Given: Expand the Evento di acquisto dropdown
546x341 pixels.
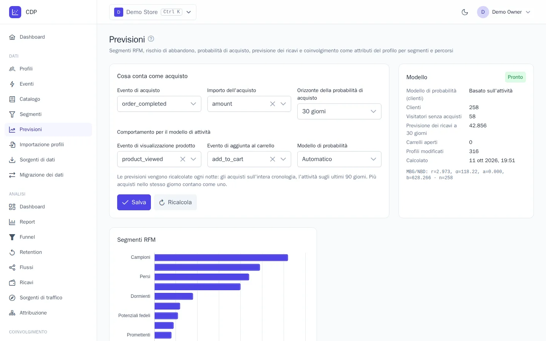Looking at the screenshot, I should [x=159, y=104].
